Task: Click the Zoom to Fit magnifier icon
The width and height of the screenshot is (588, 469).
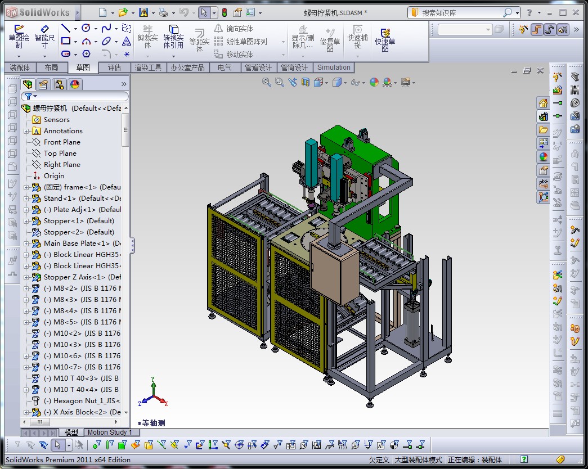Action: pos(267,82)
